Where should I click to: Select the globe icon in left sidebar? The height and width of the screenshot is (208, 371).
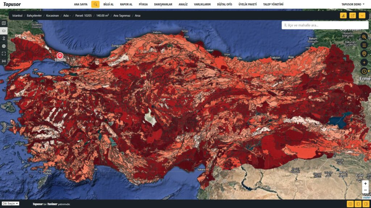click(x=4, y=46)
